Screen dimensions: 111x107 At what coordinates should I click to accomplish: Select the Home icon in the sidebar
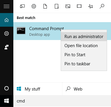point(7,20)
